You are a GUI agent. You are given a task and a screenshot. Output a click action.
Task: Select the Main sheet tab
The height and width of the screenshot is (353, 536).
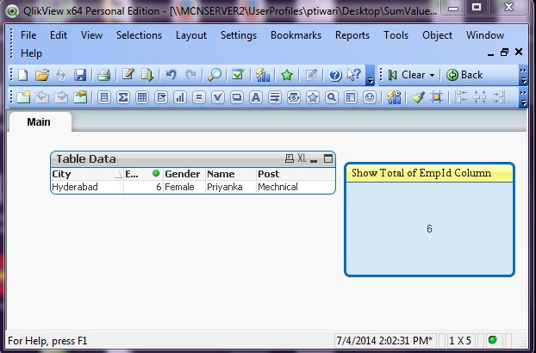(39, 122)
